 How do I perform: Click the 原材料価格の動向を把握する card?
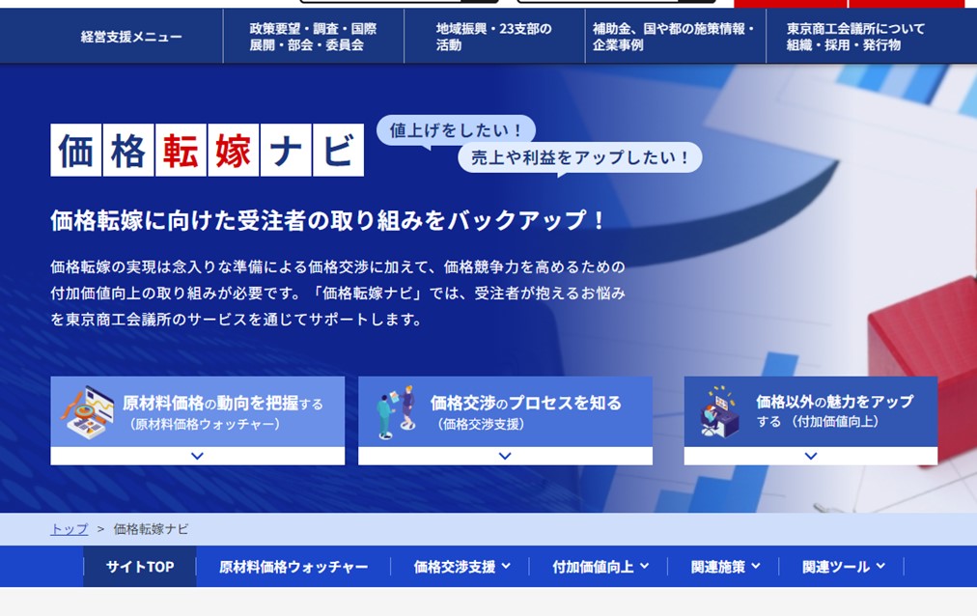point(222,411)
